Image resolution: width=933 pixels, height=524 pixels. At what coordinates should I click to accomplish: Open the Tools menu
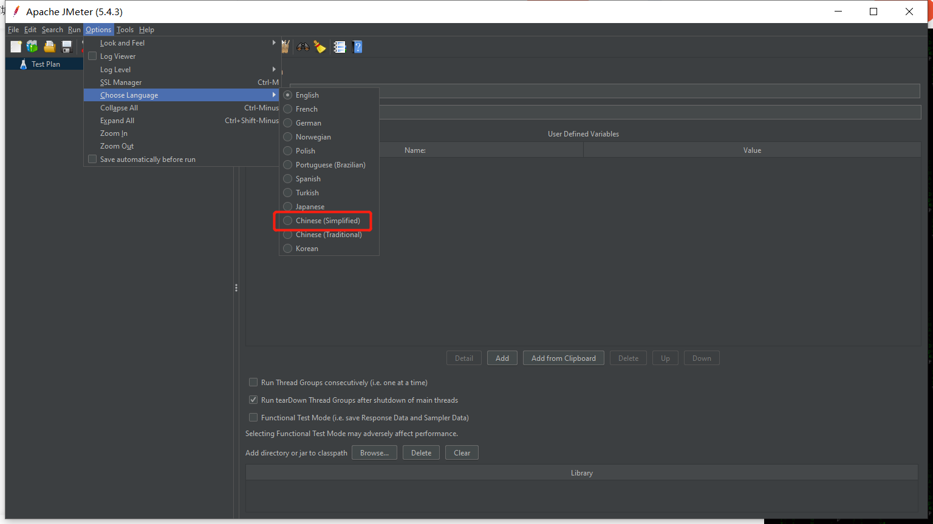point(125,30)
